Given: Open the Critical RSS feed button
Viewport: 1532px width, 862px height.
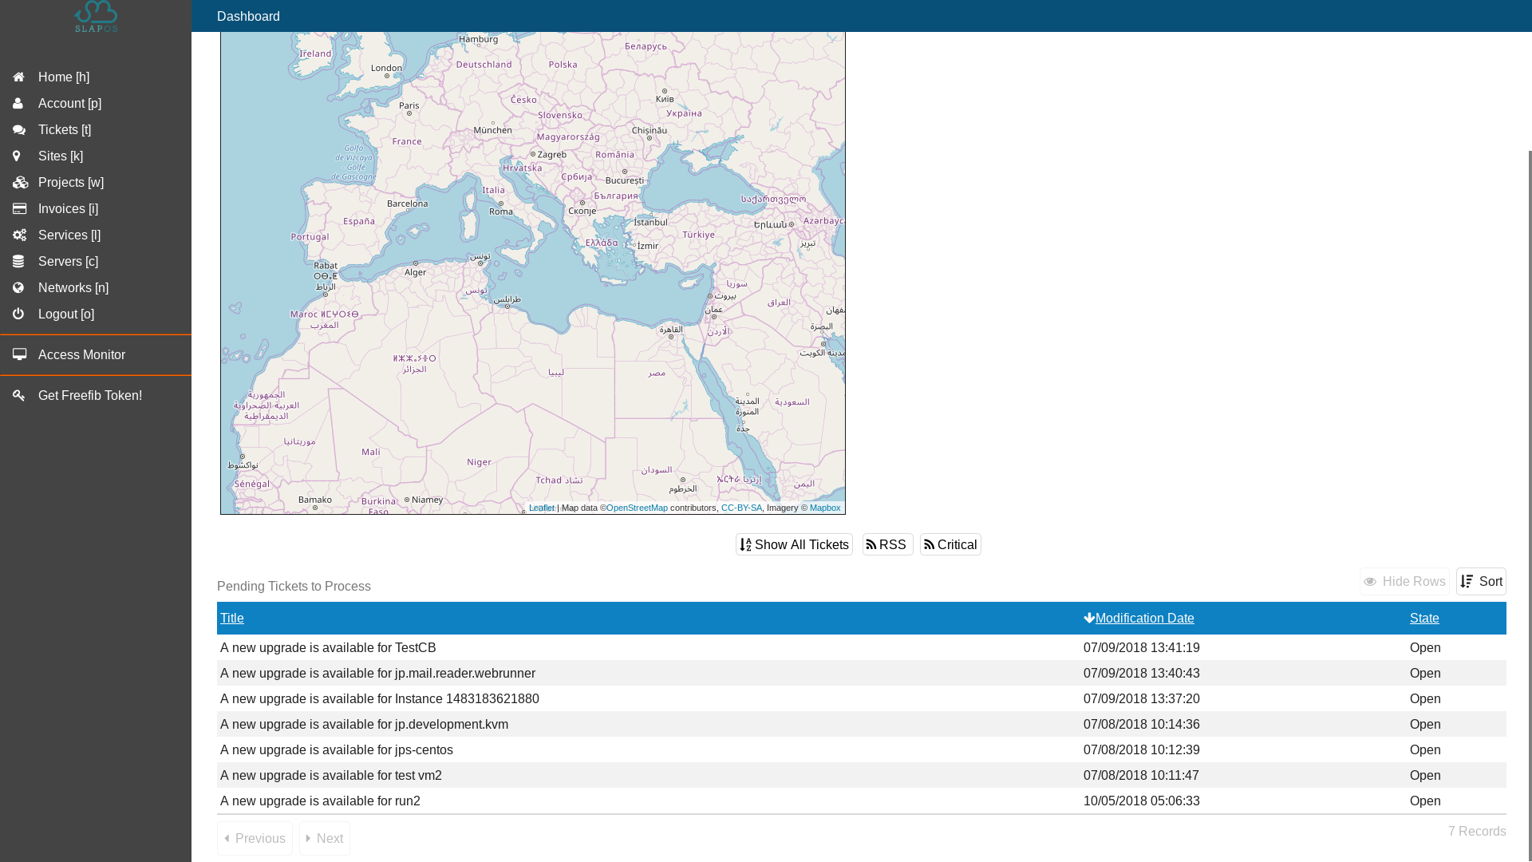Looking at the screenshot, I should click(x=950, y=544).
